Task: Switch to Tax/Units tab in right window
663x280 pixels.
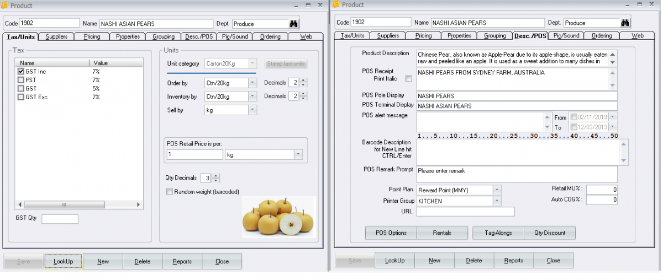Action: pos(352,35)
